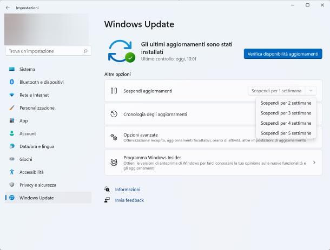
Task: Click the Rete e Internet wifi icon
Action: 12,95
